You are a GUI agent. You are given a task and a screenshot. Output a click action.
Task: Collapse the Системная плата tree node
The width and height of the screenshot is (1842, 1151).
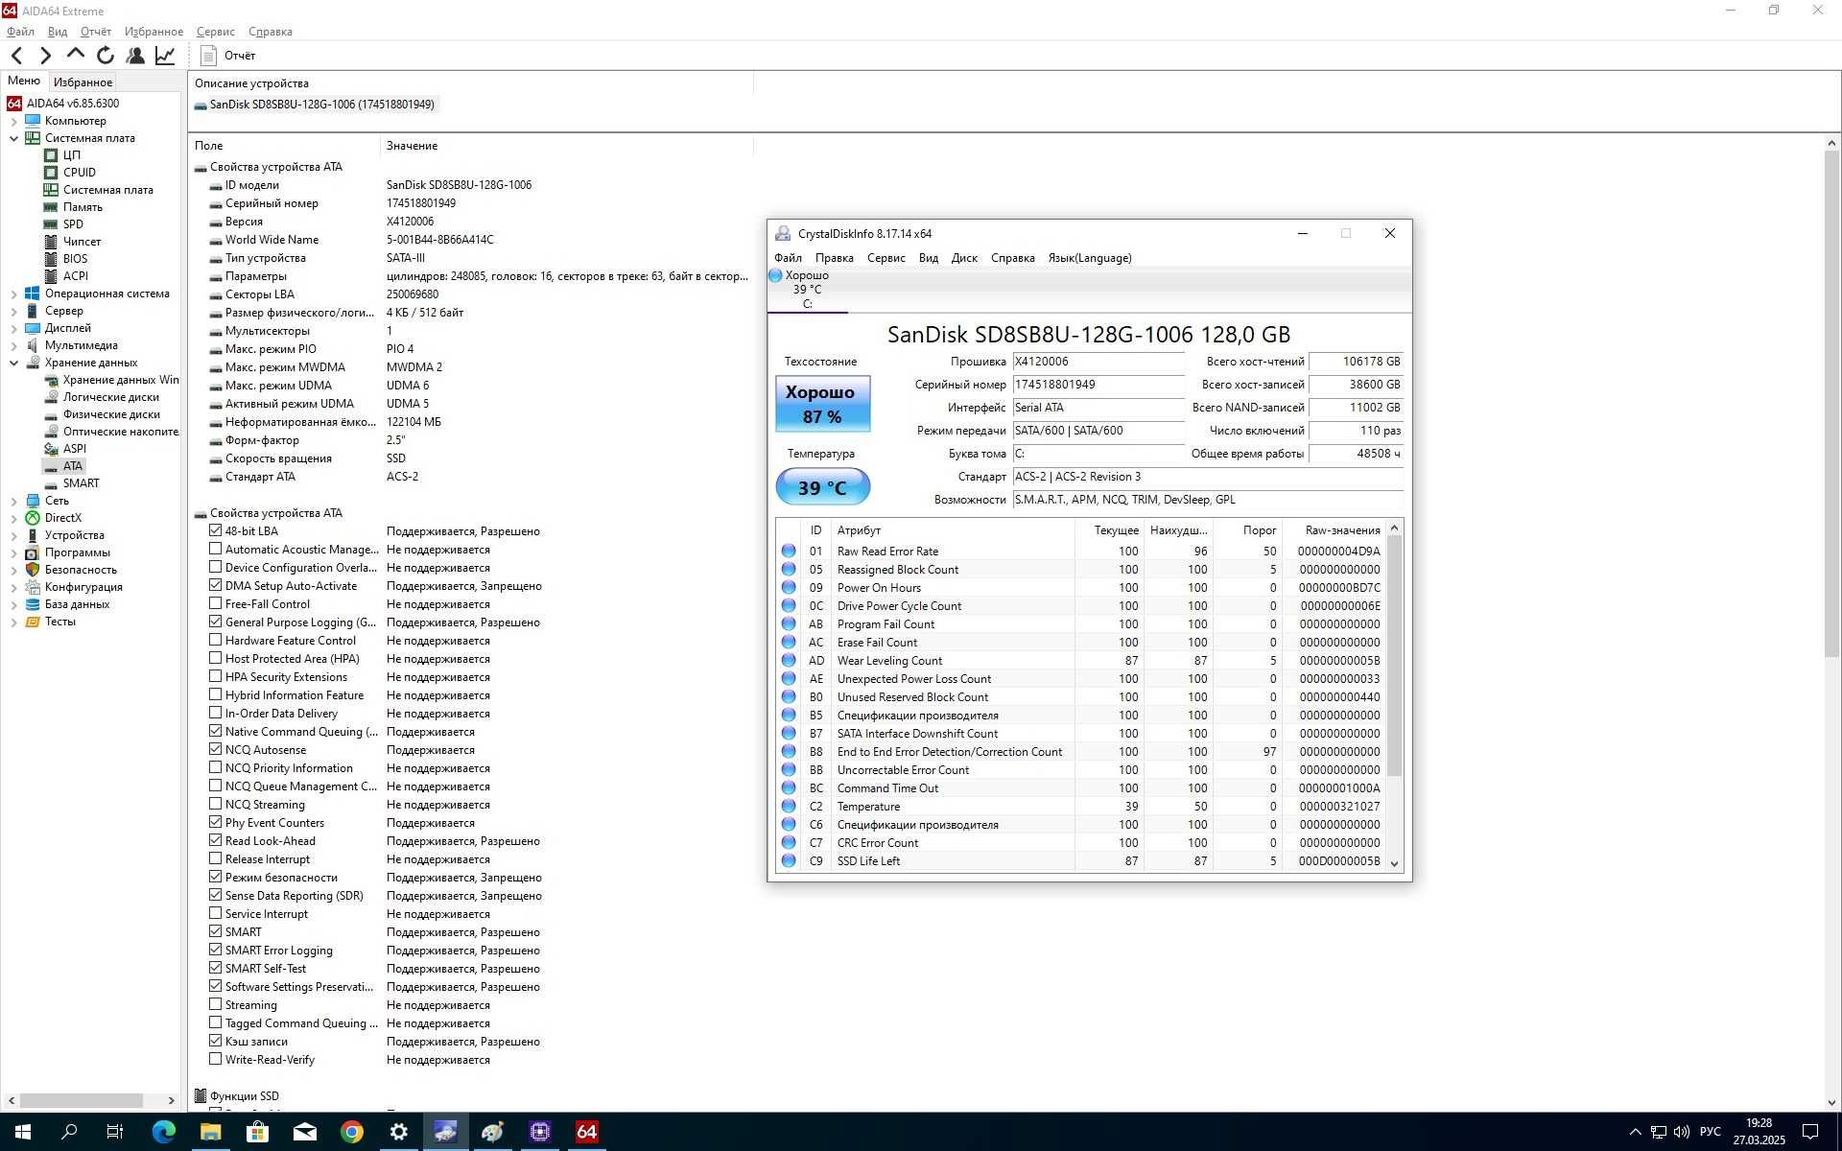(x=13, y=138)
